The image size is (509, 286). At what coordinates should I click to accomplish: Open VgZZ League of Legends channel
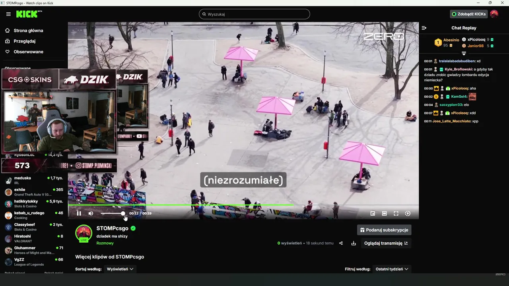pyautogui.click(x=33, y=262)
